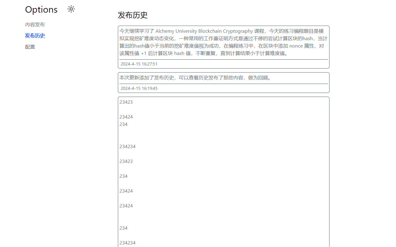Click the 234 line near the card bottom

(123, 228)
